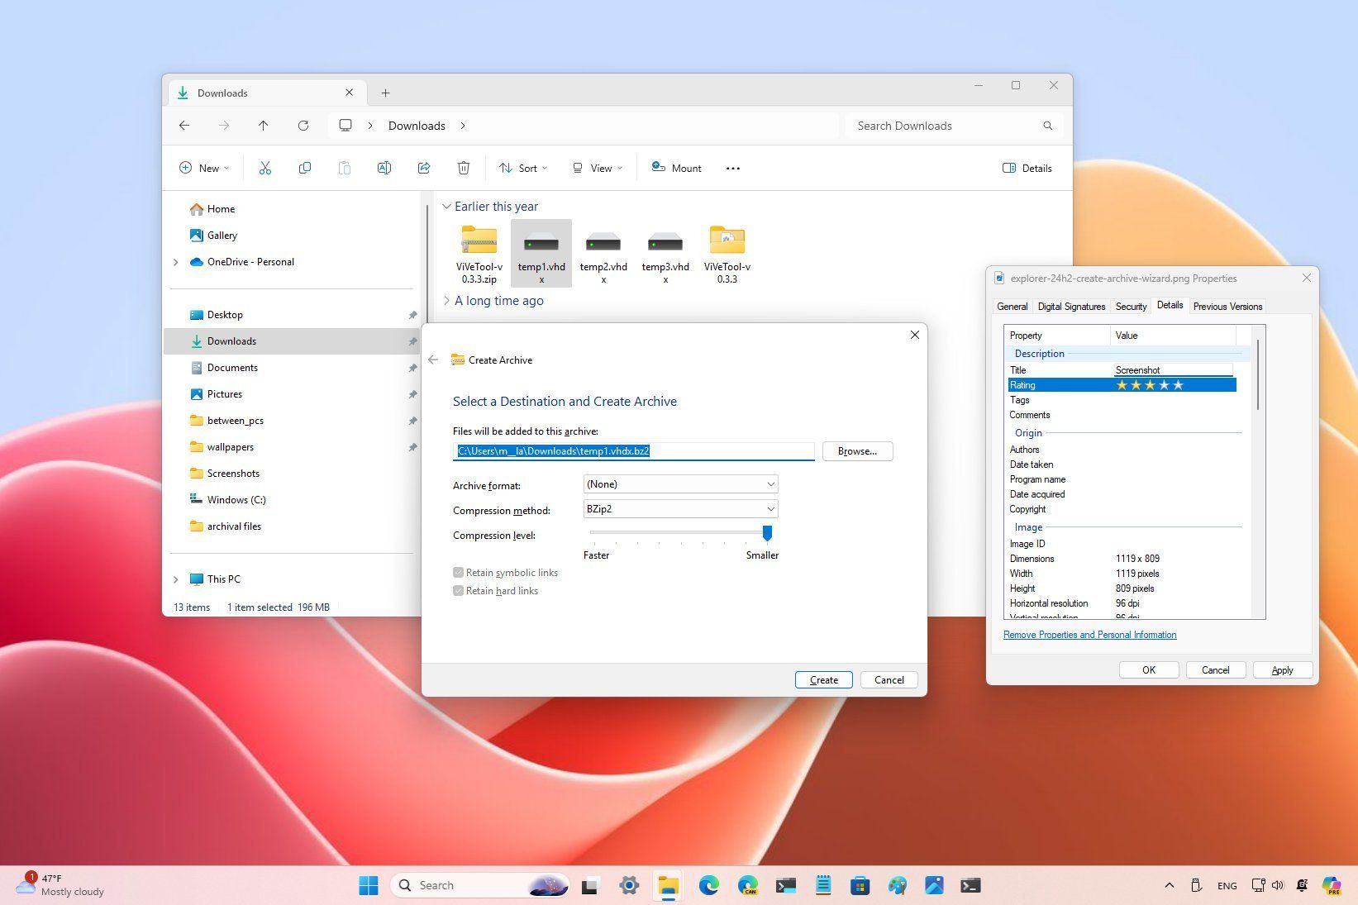Click the Copy icon in Explorer toolbar
Viewport: 1358px width, 905px height.
[x=304, y=168]
